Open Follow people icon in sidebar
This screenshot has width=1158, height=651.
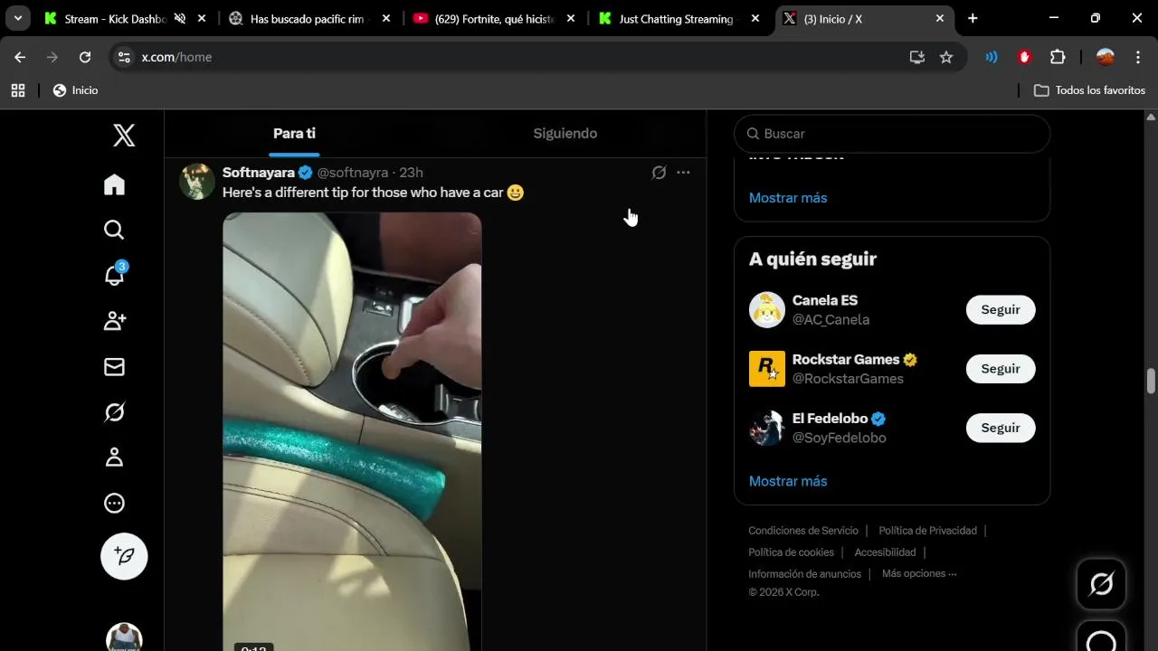115,321
